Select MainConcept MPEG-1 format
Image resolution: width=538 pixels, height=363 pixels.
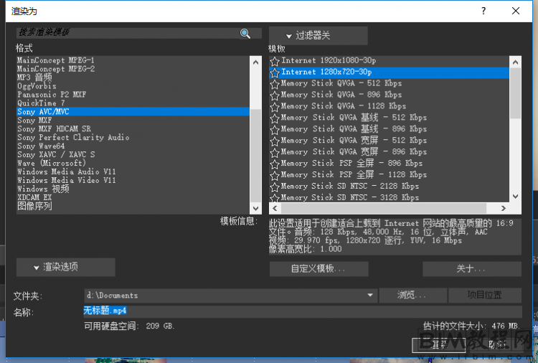pos(133,60)
